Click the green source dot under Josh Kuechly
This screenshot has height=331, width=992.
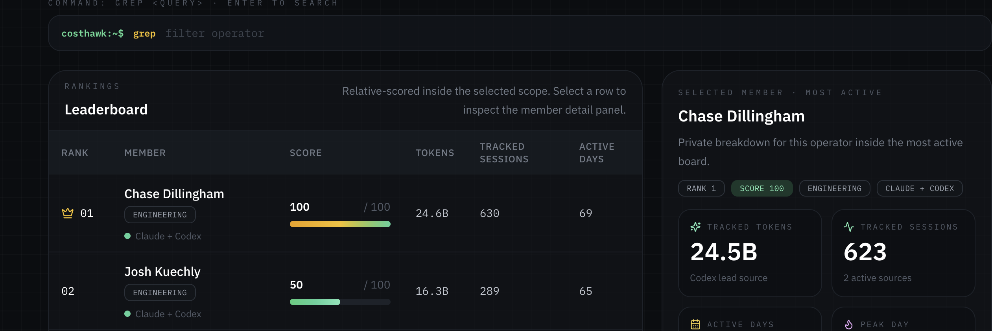tap(128, 314)
